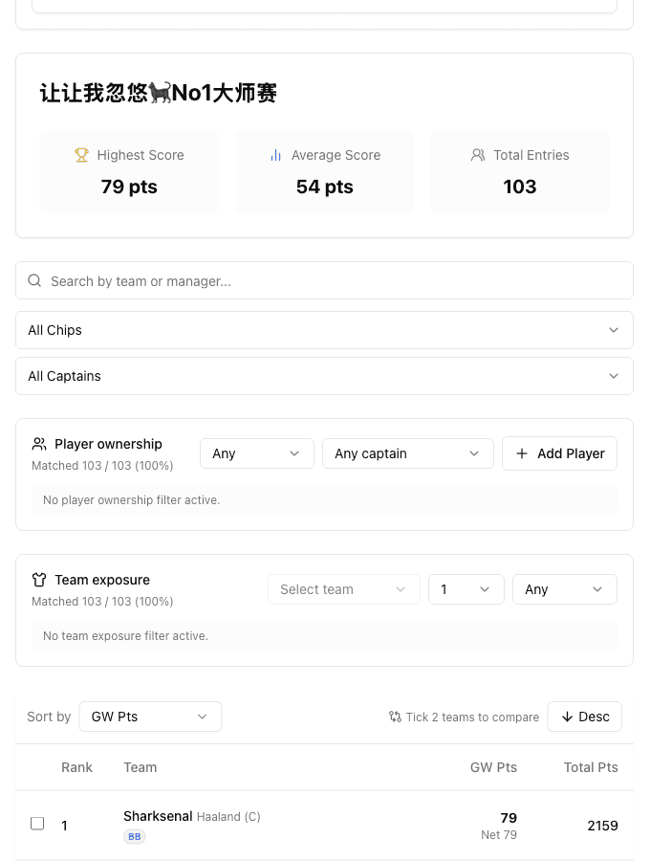Click the bar chart icon beside Average Score
Image resolution: width=650 pixels, height=861 pixels.
[275, 155]
